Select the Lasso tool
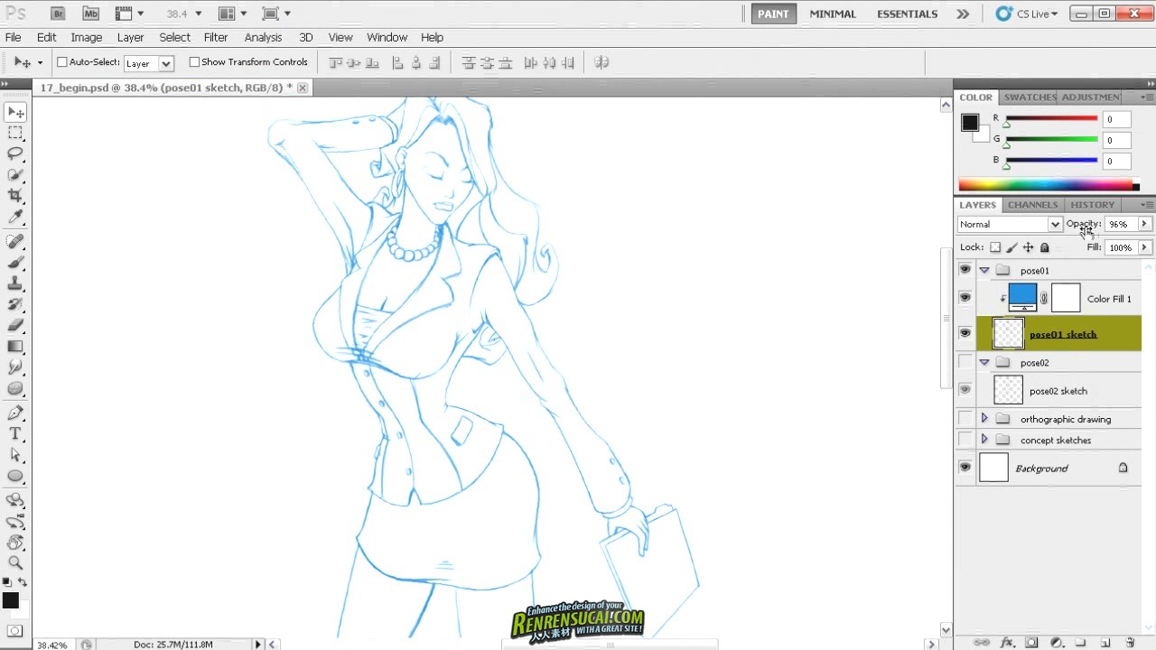 click(x=15, y=154)
